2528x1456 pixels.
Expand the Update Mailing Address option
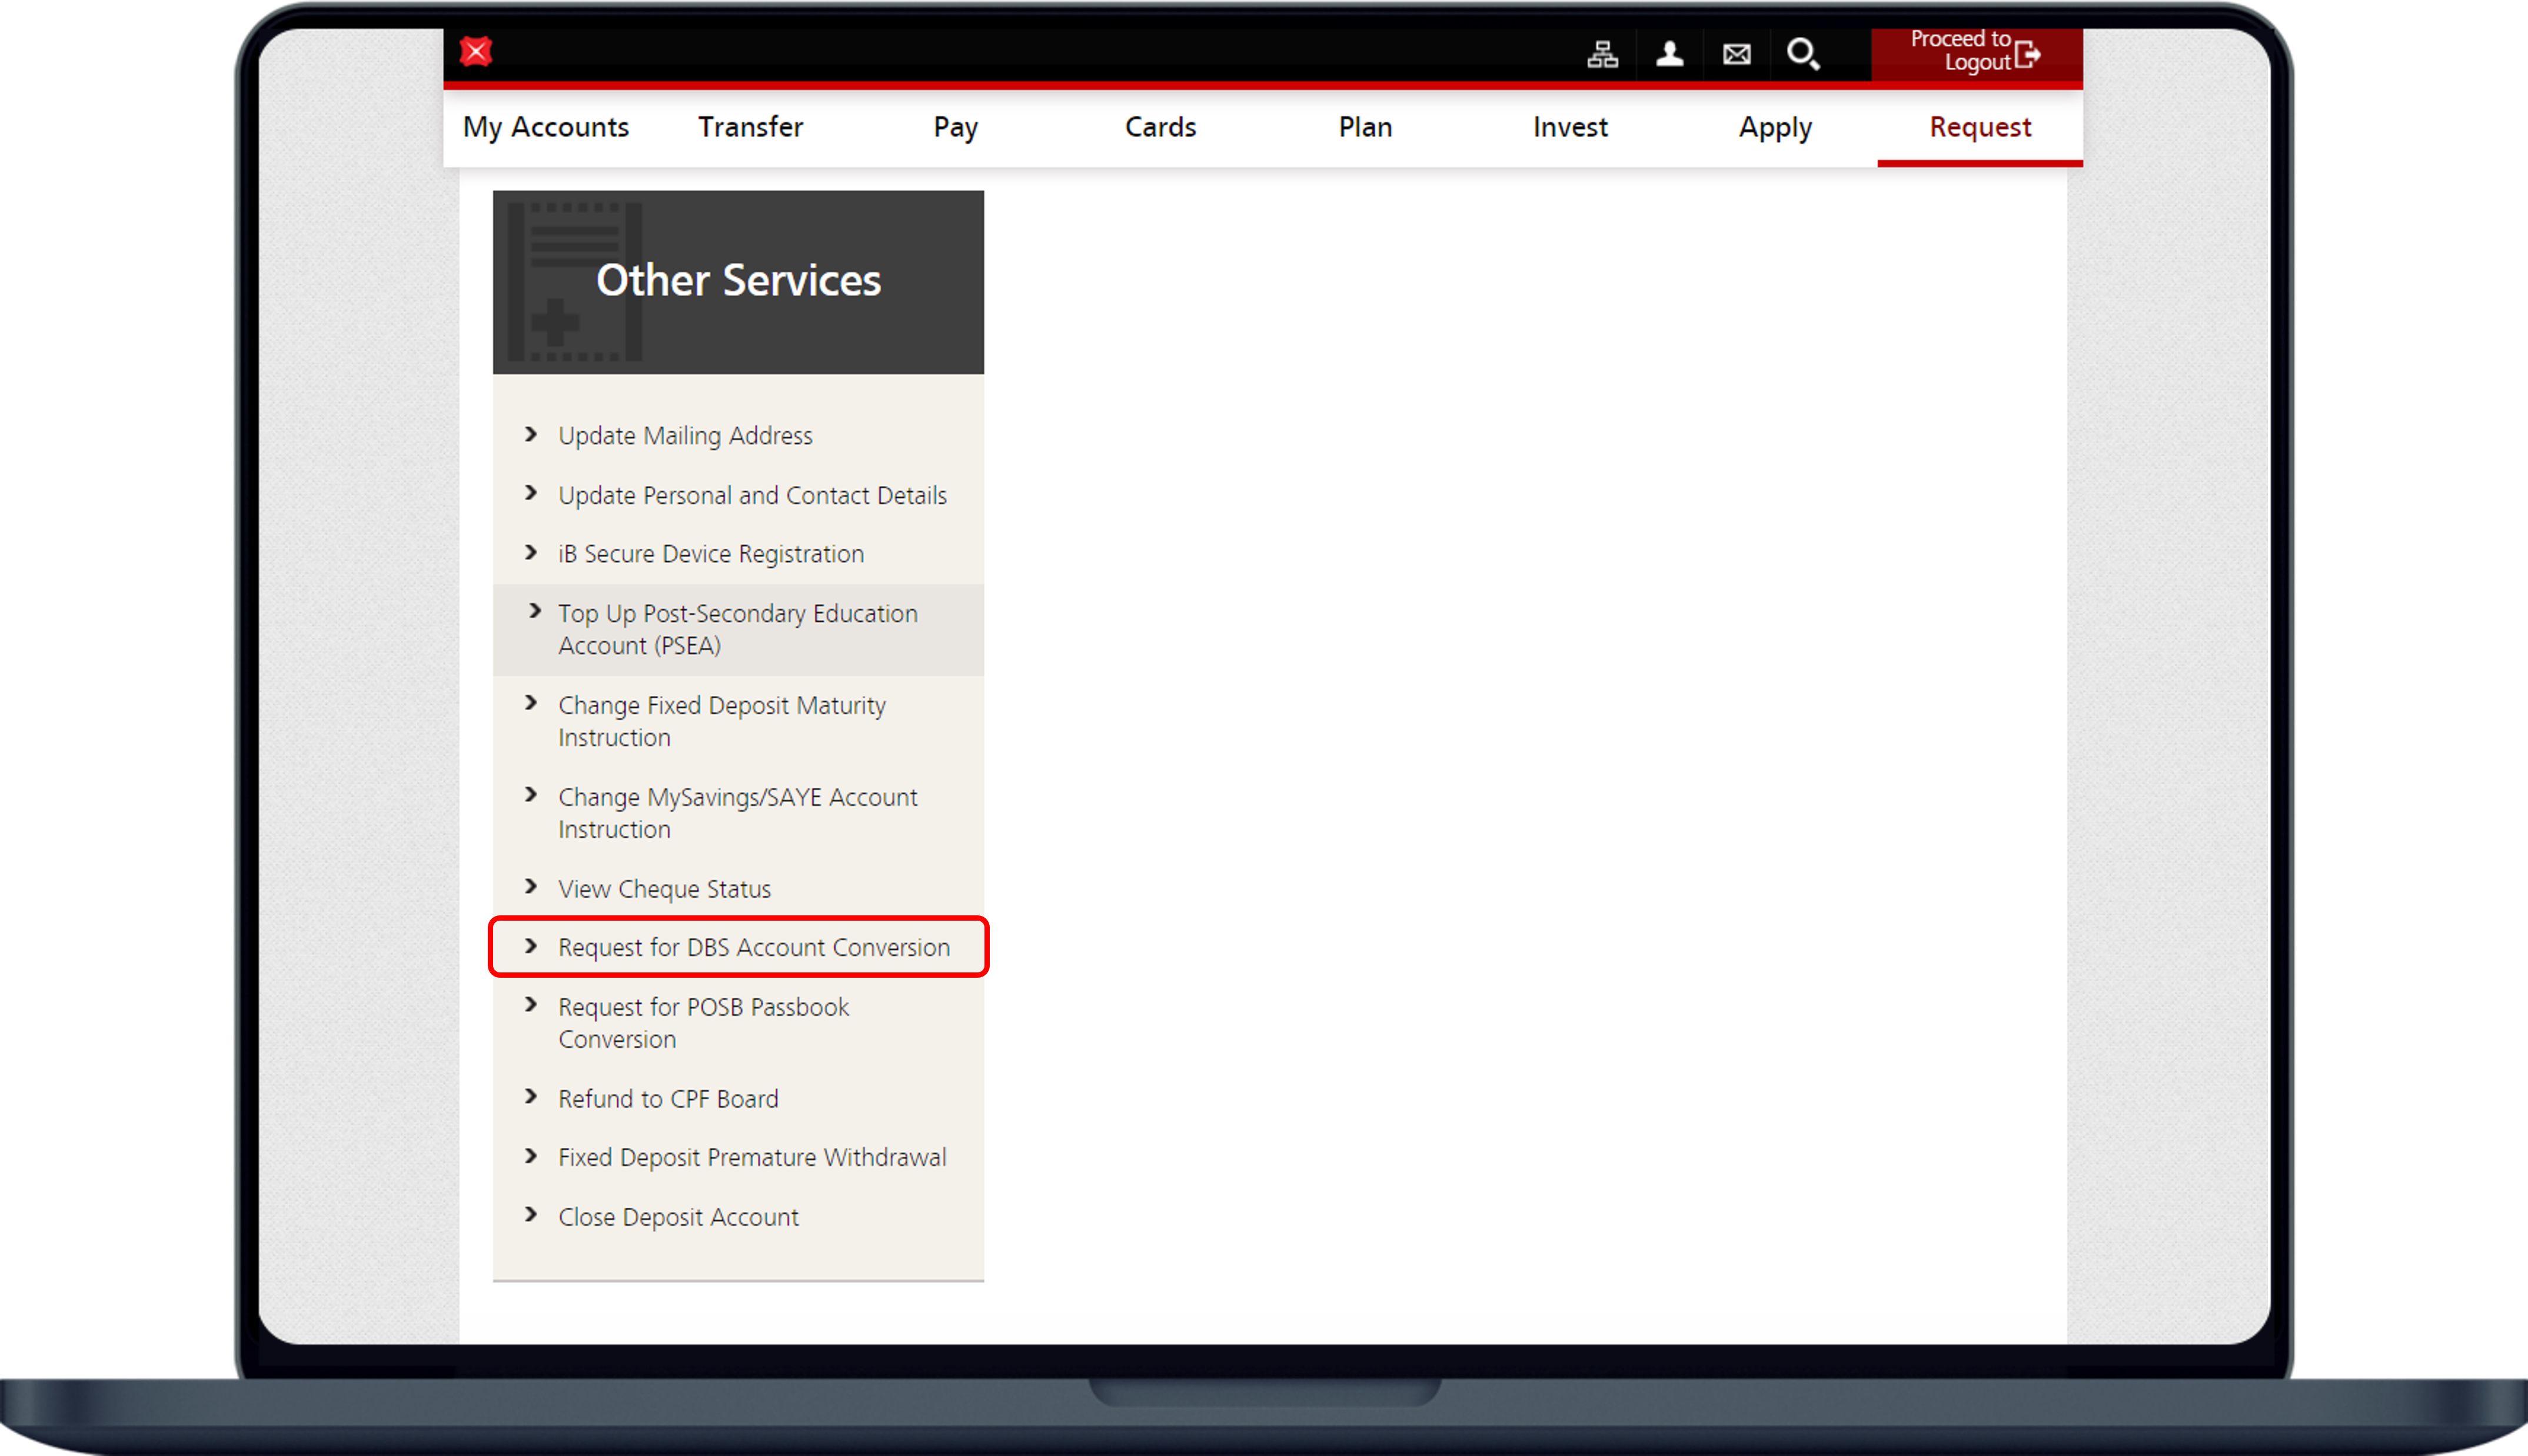[x=684, y=435]
